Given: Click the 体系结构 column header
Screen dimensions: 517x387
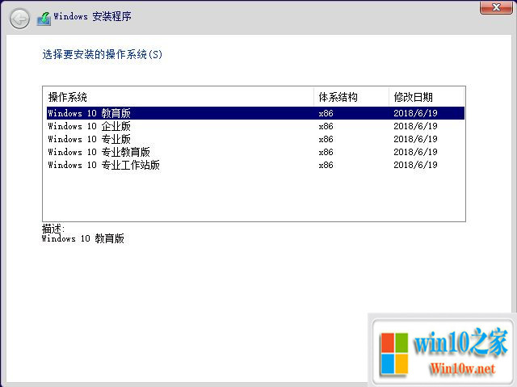Looking at the screenshot, I should 351,97.
